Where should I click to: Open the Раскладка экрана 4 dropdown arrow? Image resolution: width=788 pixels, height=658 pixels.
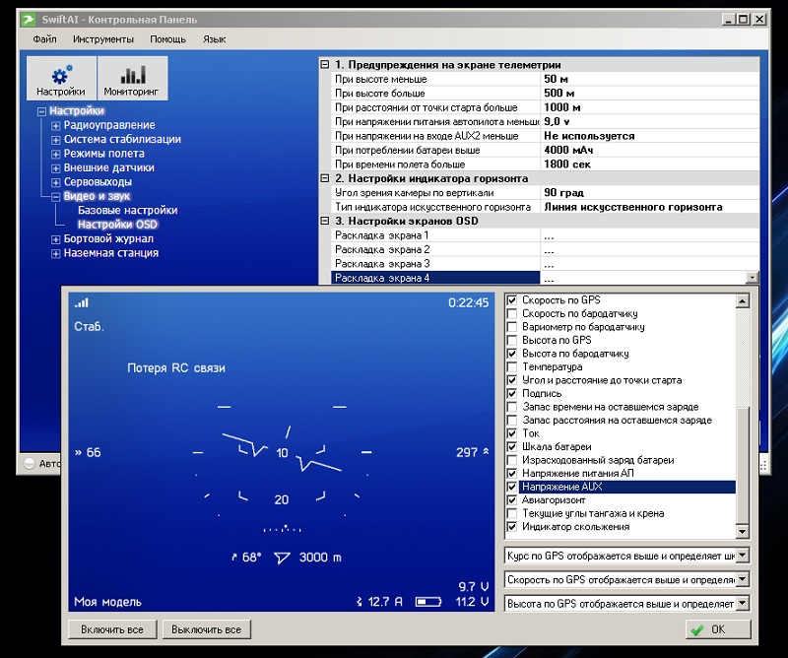coord(753,278)
